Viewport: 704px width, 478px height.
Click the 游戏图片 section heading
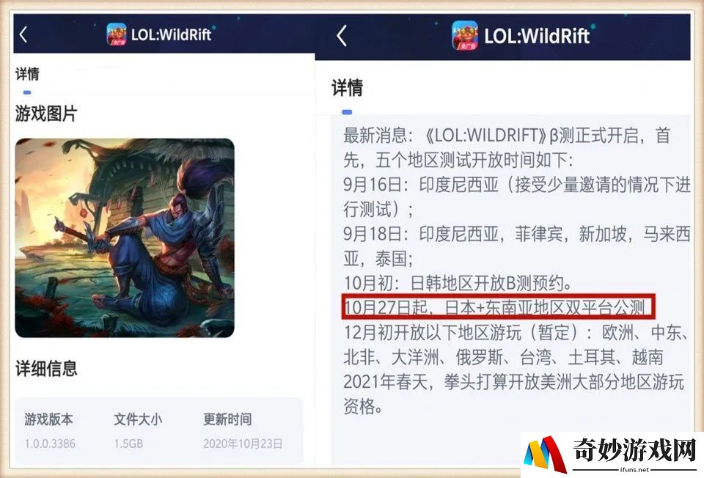click(x=46, y=114)
